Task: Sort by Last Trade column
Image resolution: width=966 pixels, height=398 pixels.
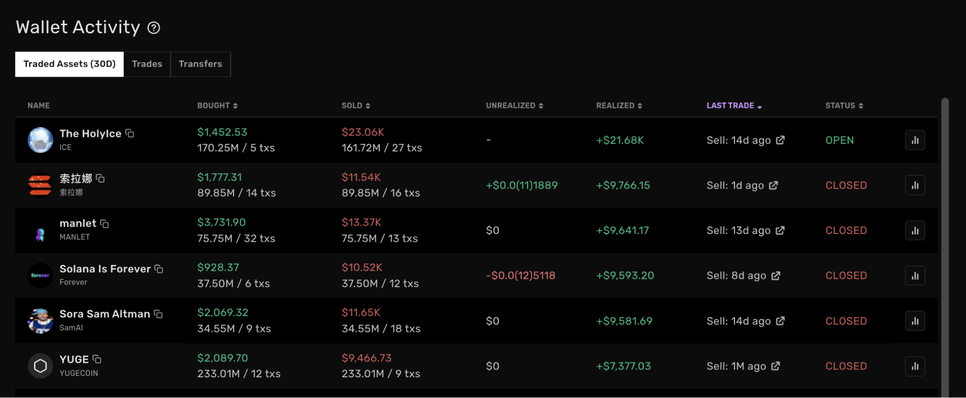Action: point(734,106)
